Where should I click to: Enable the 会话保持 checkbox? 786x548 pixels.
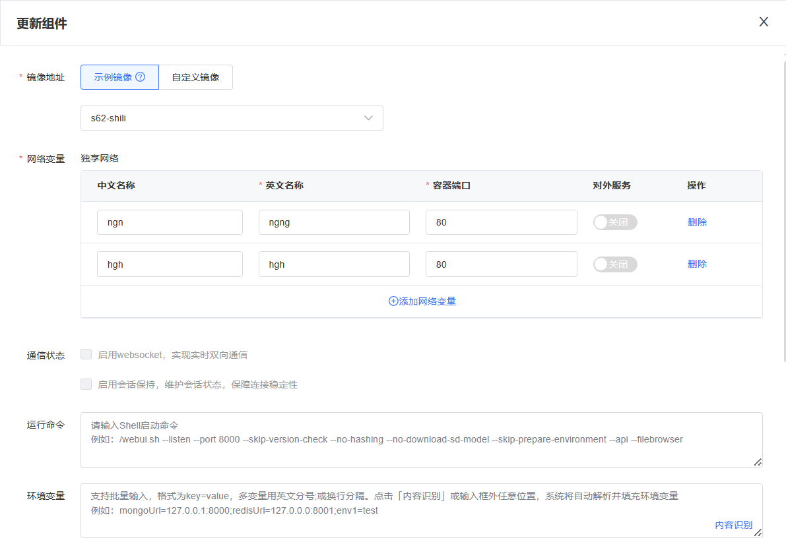[x=86, y=384]
